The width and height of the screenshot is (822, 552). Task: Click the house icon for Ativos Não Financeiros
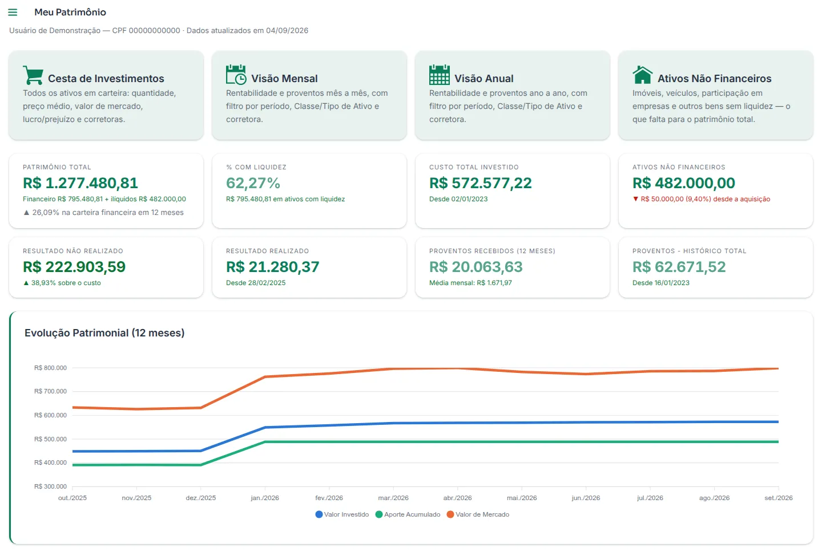click(x=643, y=75)
